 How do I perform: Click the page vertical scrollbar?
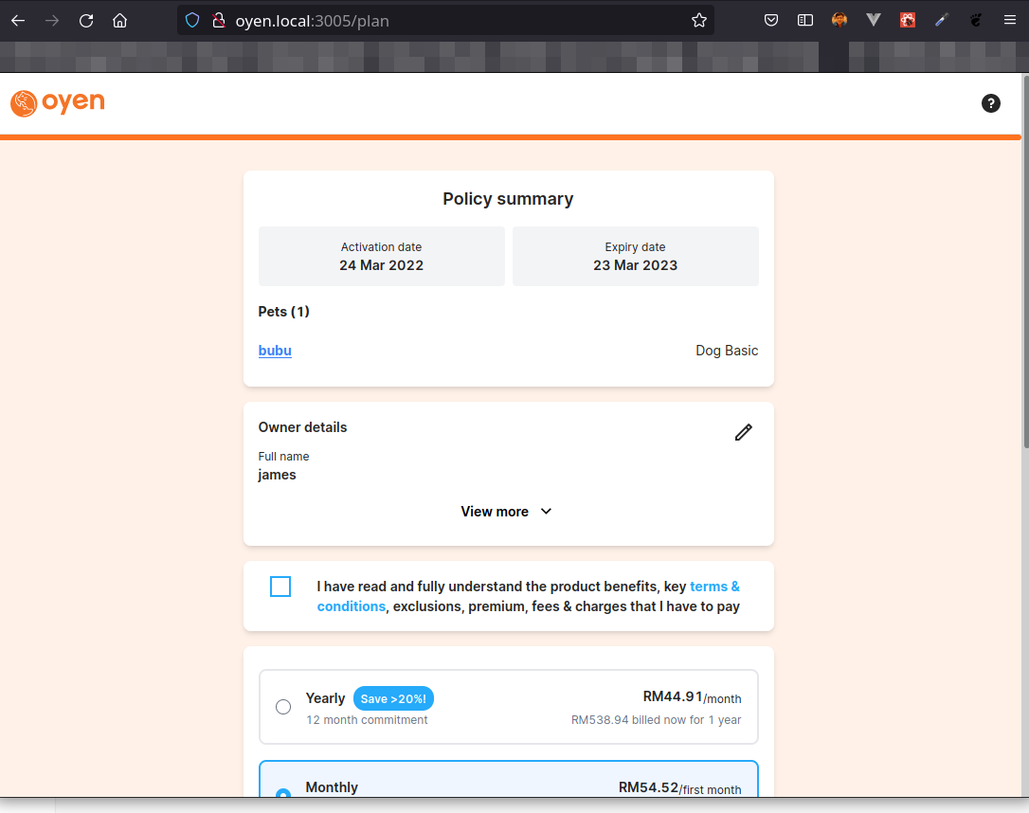pyautogui.click(x=1023, y=284)
